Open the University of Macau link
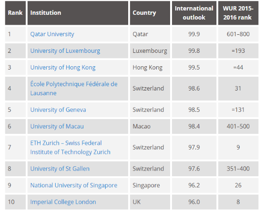 point(57,126)
